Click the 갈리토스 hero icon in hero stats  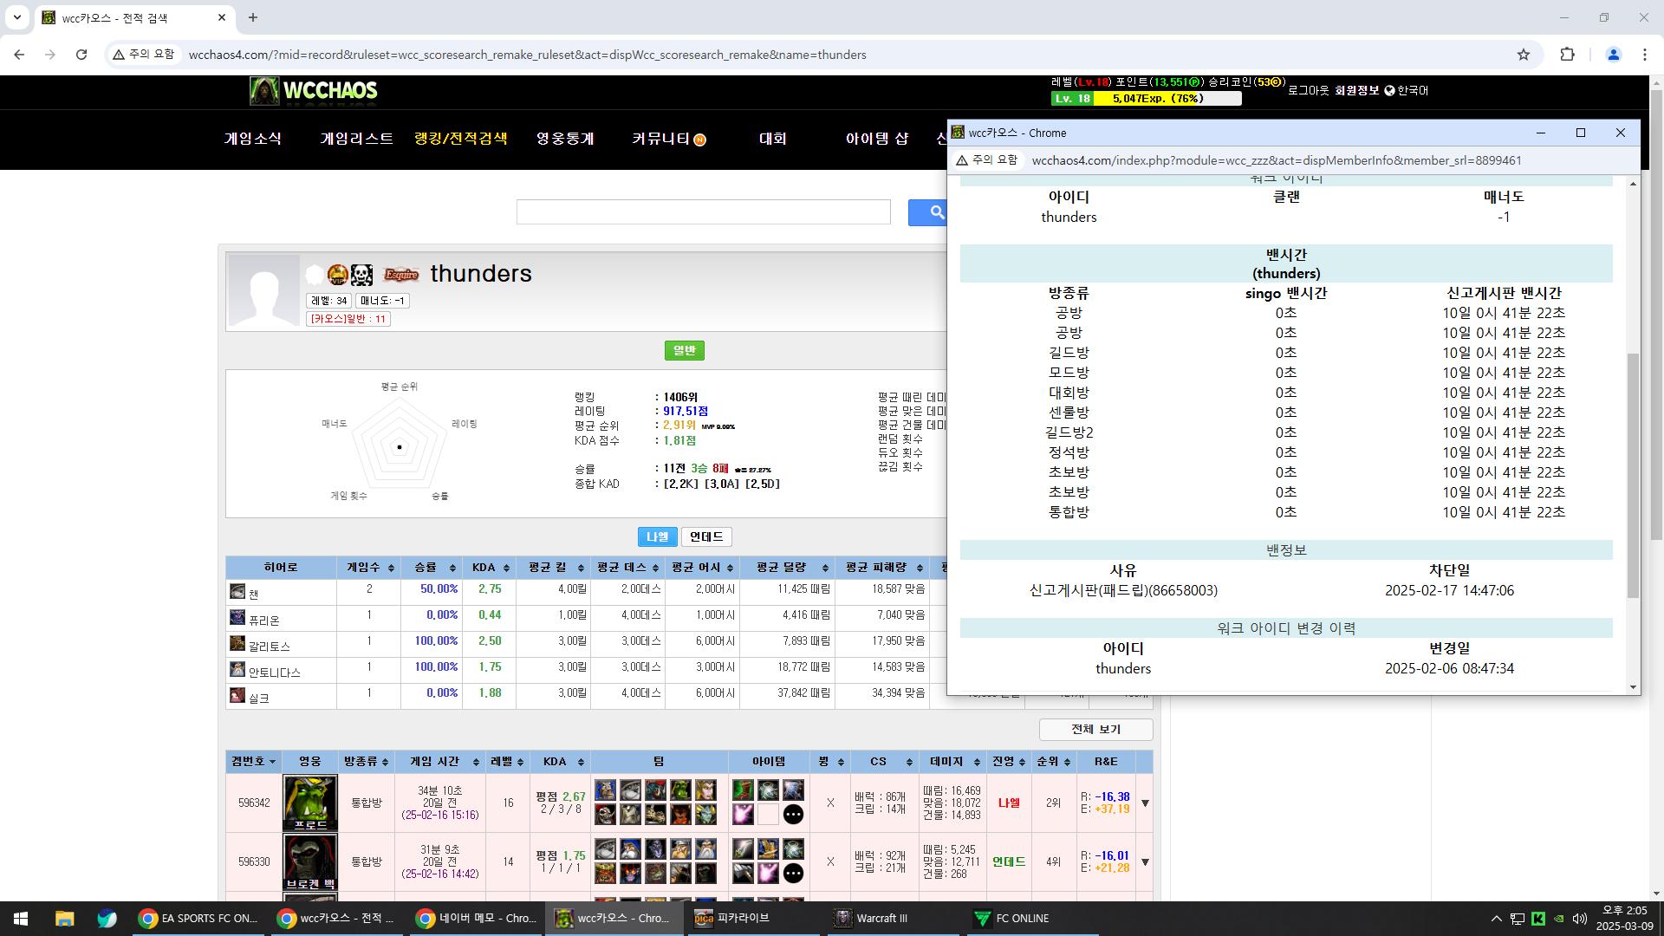coord(237,643)
